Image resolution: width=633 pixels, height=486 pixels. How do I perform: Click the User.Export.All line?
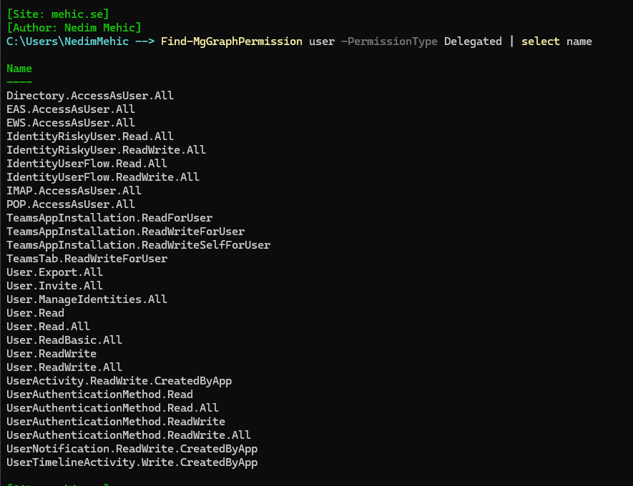pyautogui.click(x=54, y=272)
